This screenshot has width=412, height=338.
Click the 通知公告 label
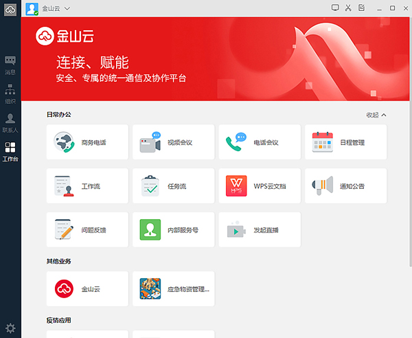tap(352, 186)
